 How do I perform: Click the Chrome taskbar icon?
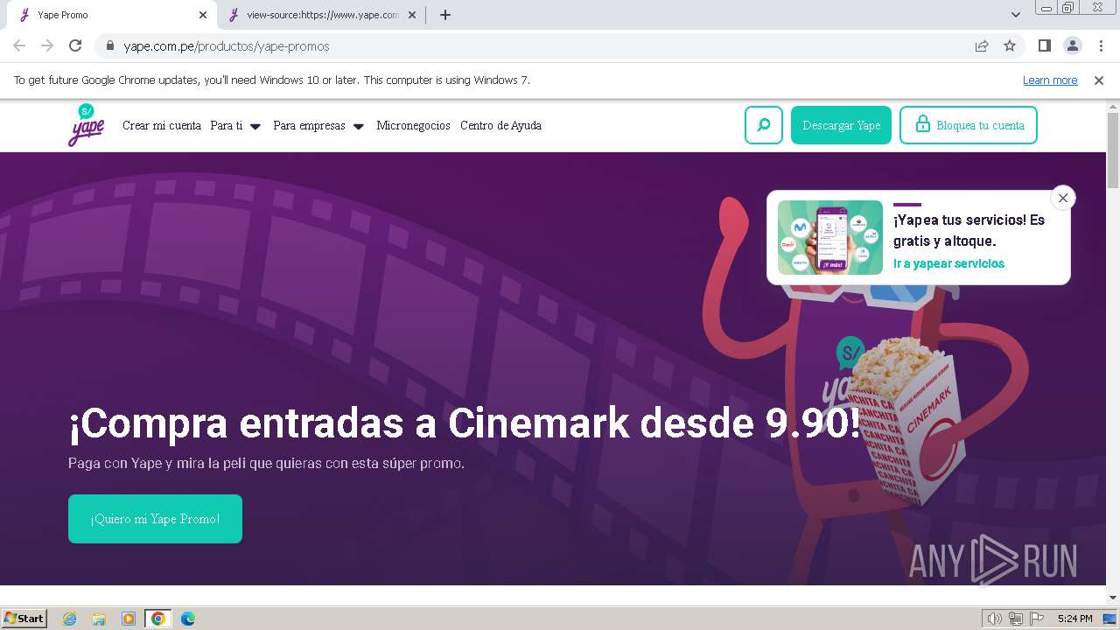point(157,619)
